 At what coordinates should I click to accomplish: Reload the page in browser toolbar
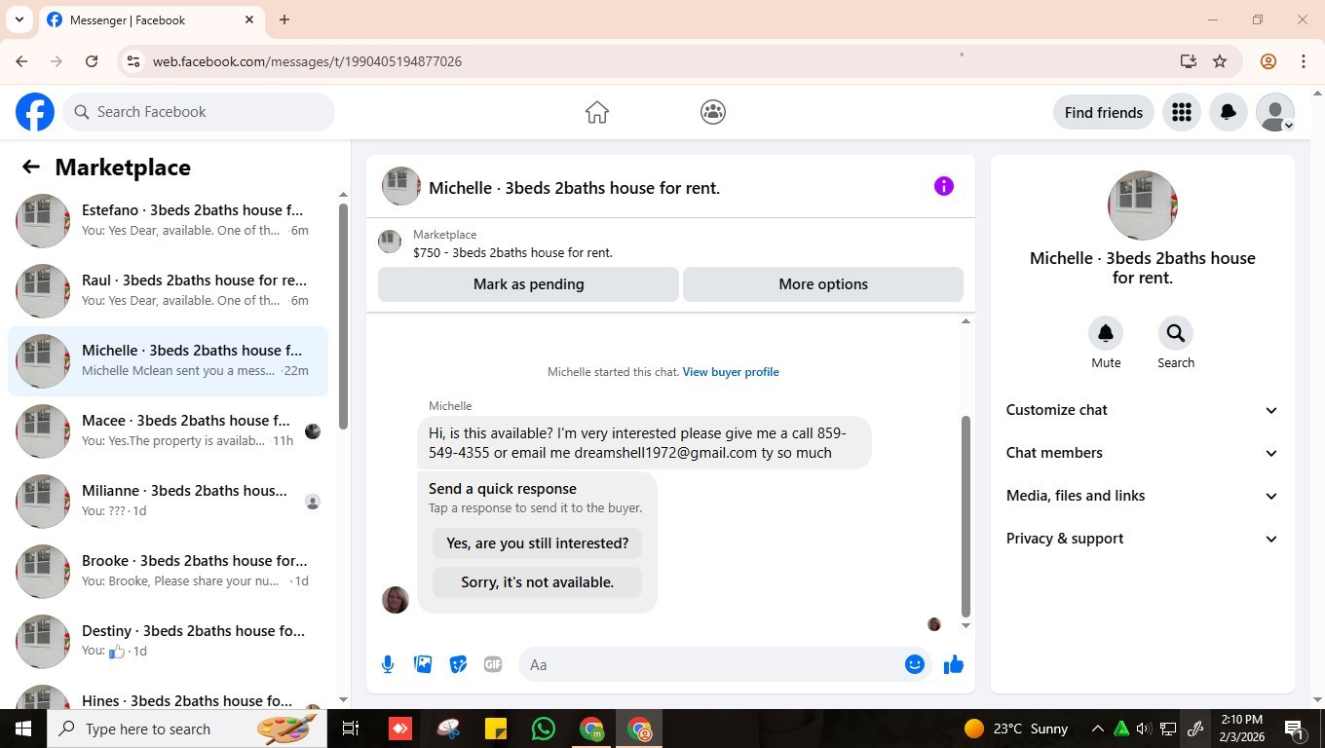pyautogui.click(x=92, y=61)
